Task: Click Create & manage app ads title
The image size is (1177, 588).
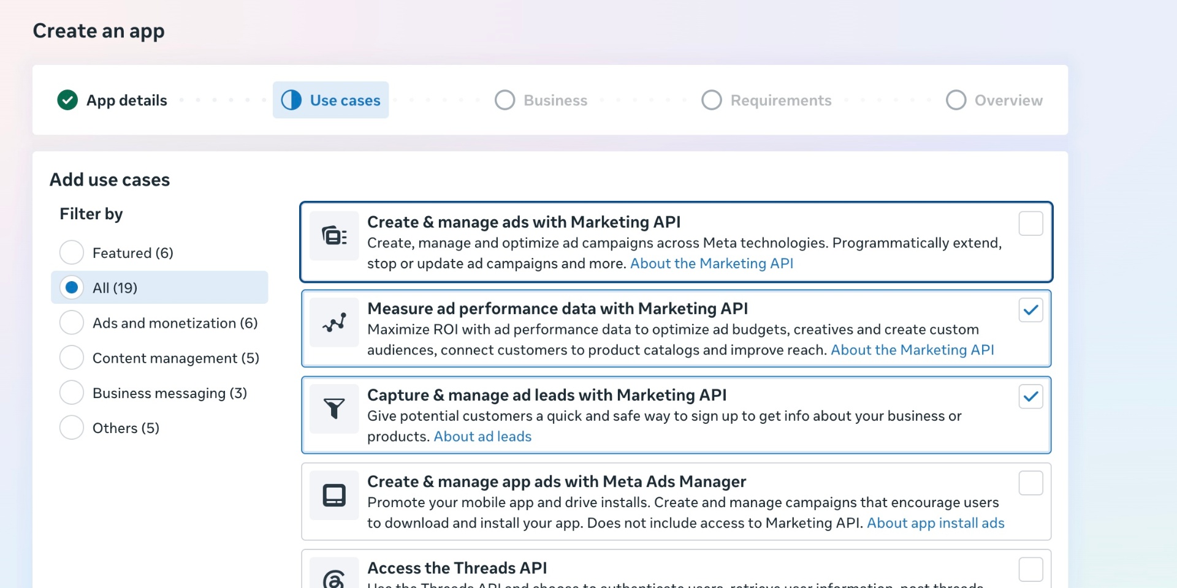Action: [x=557, y=481]
